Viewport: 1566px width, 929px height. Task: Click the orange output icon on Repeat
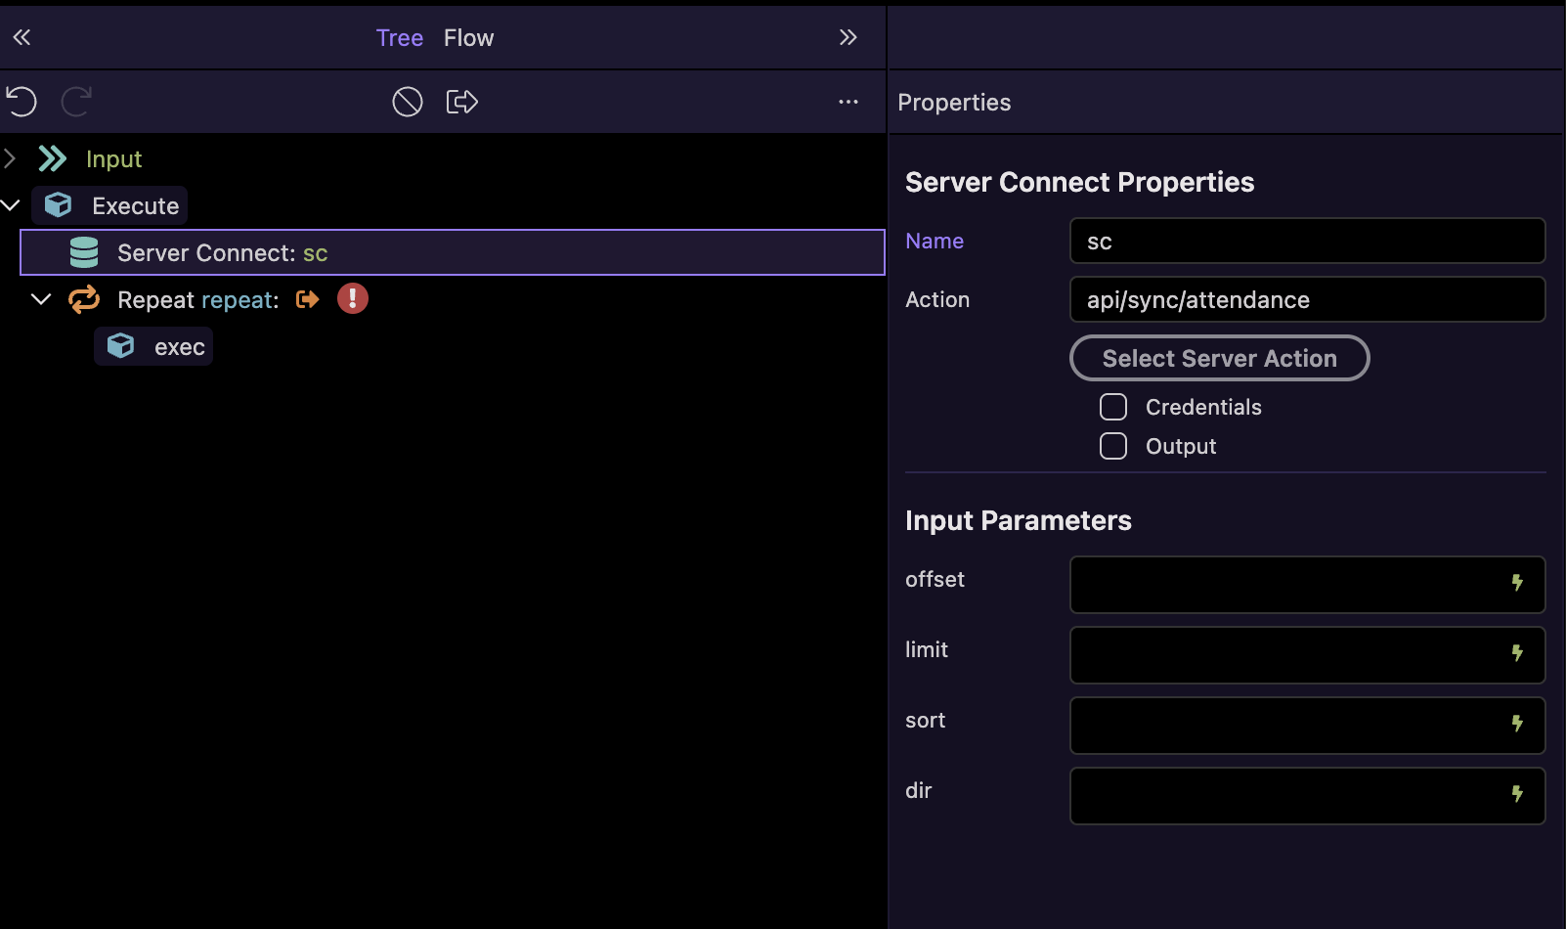pyautogui.click(x=308, y=299)
